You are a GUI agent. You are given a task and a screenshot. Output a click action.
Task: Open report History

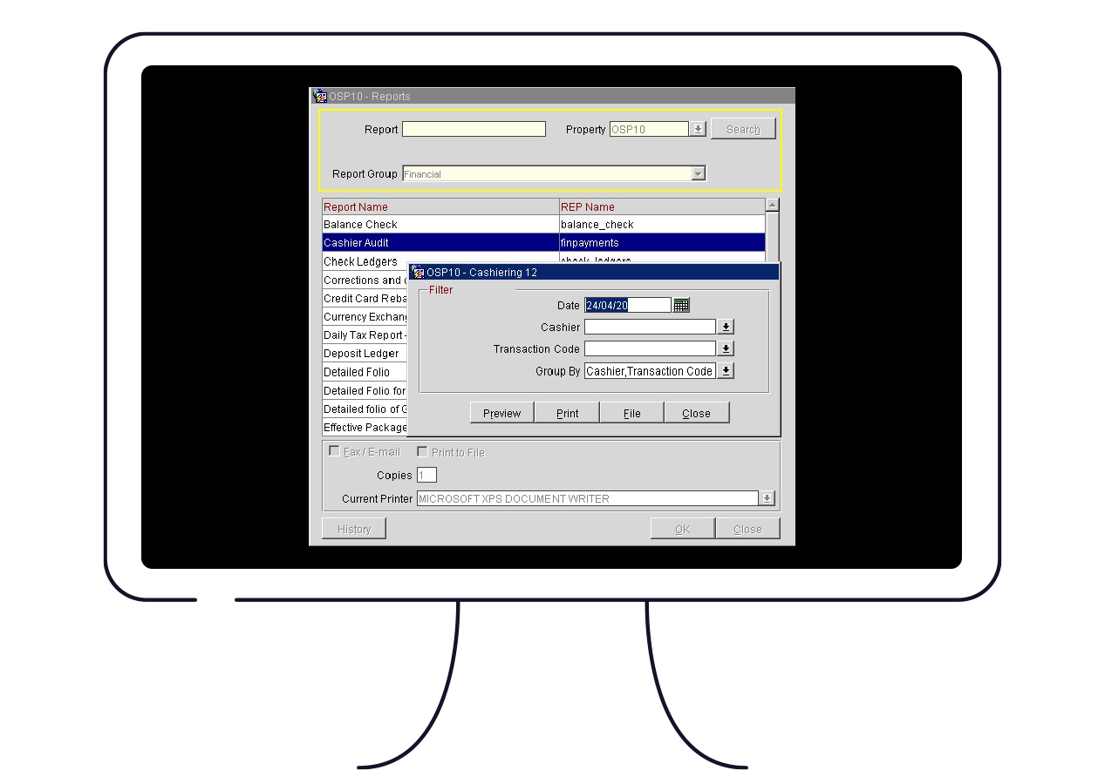click(x=354, y=529)
